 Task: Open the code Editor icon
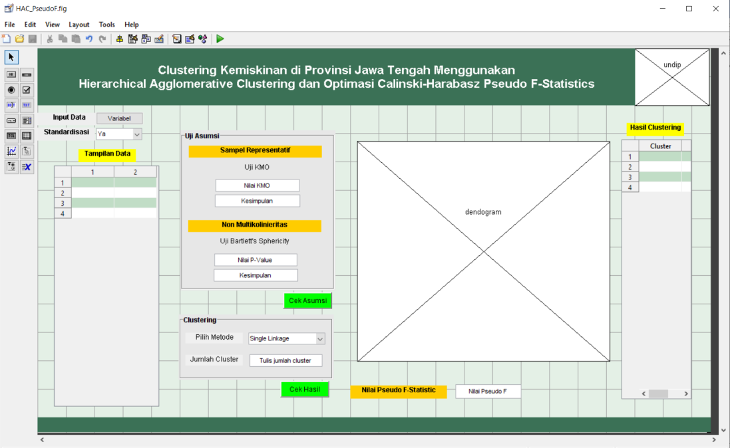pyautogui.click(x=177, y=39)
